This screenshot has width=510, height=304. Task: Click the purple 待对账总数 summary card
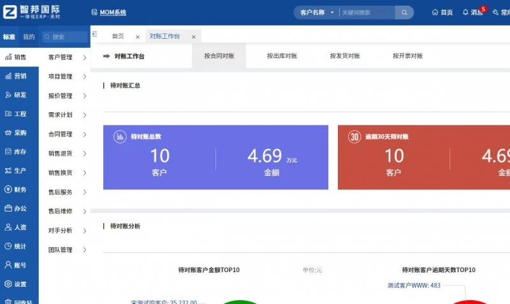coord(215,157)
